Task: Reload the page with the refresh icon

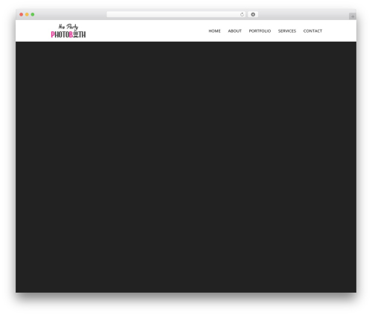Action: (242, 15)
